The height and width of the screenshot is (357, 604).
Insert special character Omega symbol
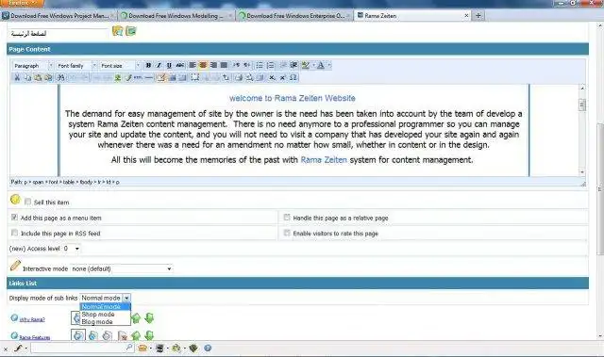294,77
